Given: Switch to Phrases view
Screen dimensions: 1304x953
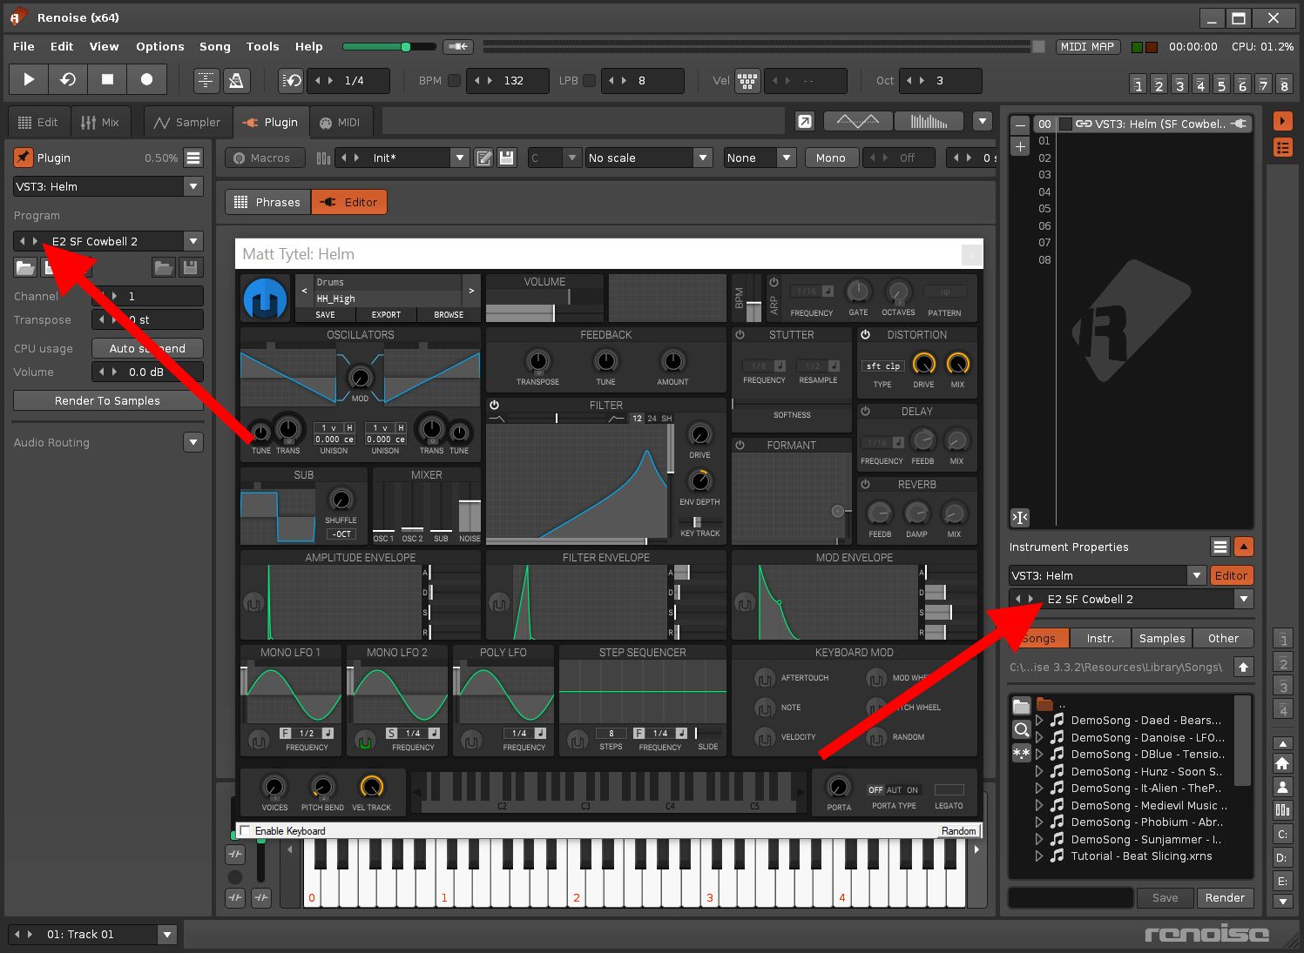Looking at the screenshot, I should (267, 202).
